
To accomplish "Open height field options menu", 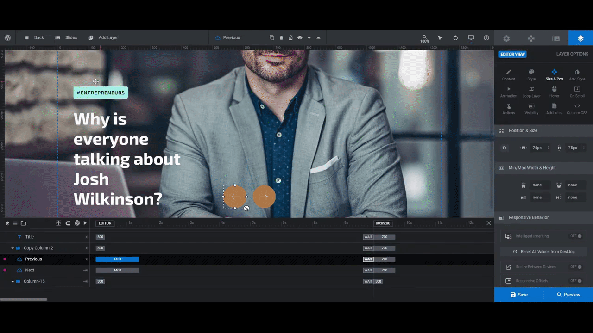I will [584, 148].
